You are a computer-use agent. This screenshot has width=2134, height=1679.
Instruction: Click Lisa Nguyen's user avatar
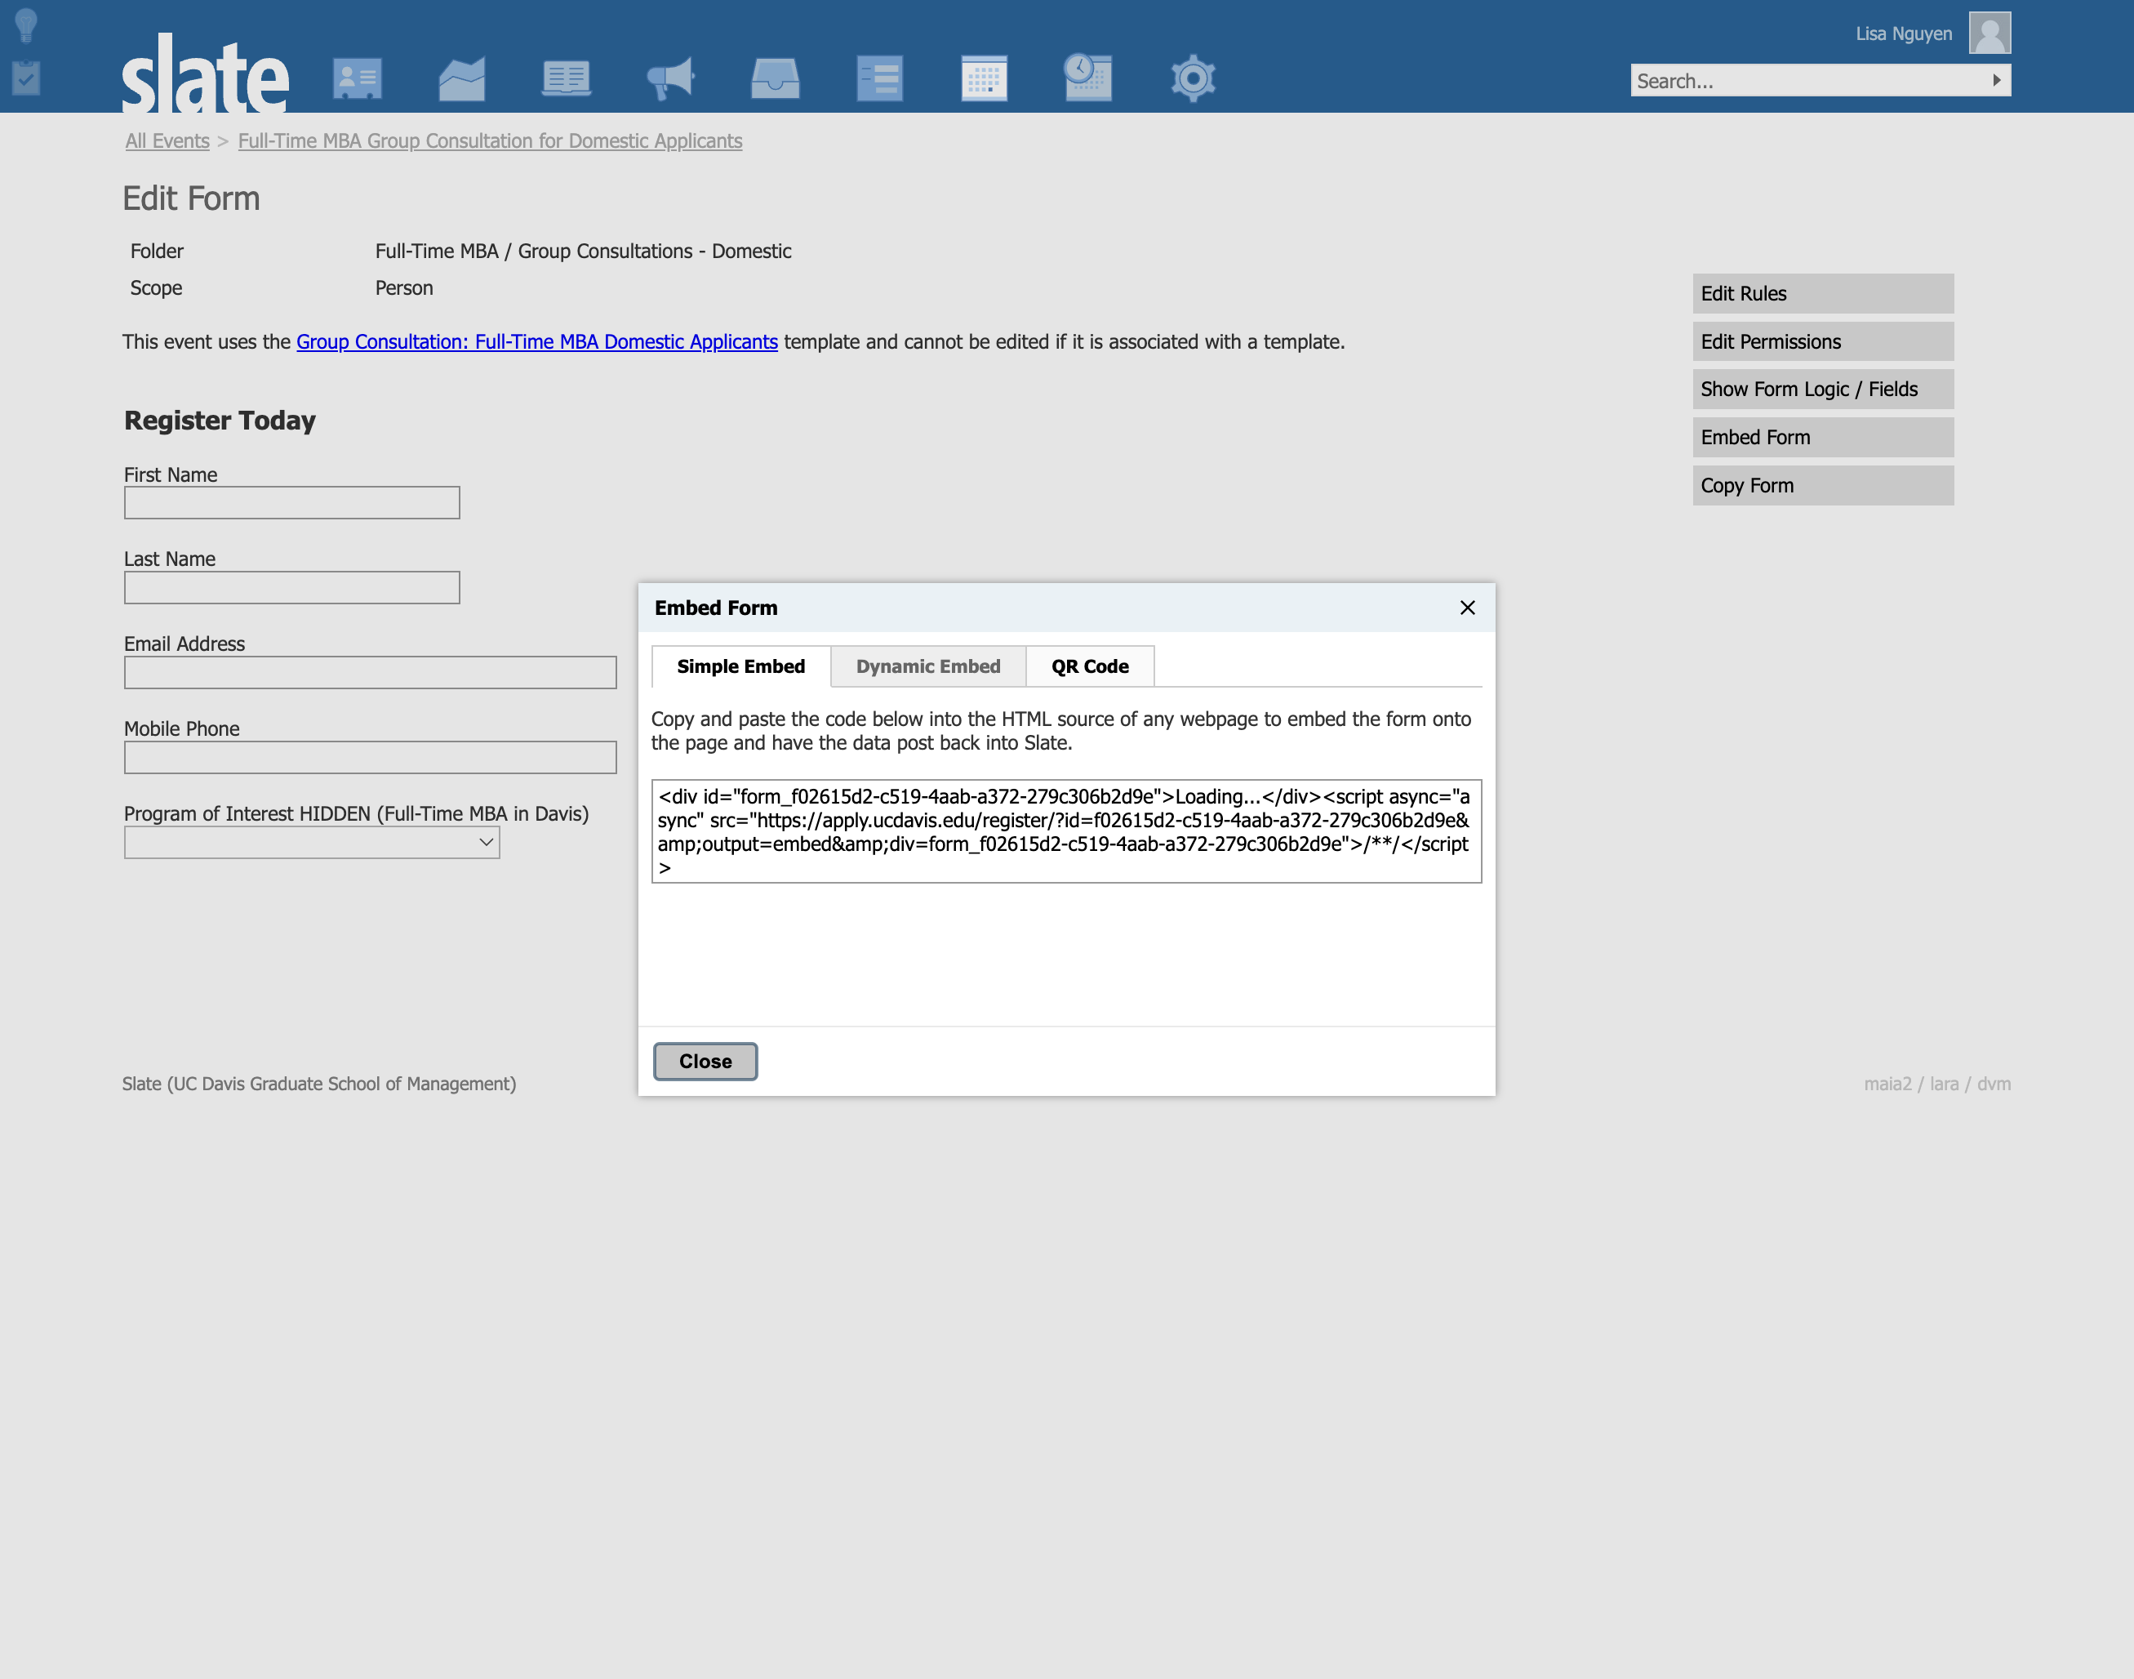pyautogui.click(x=1990, y=33)
